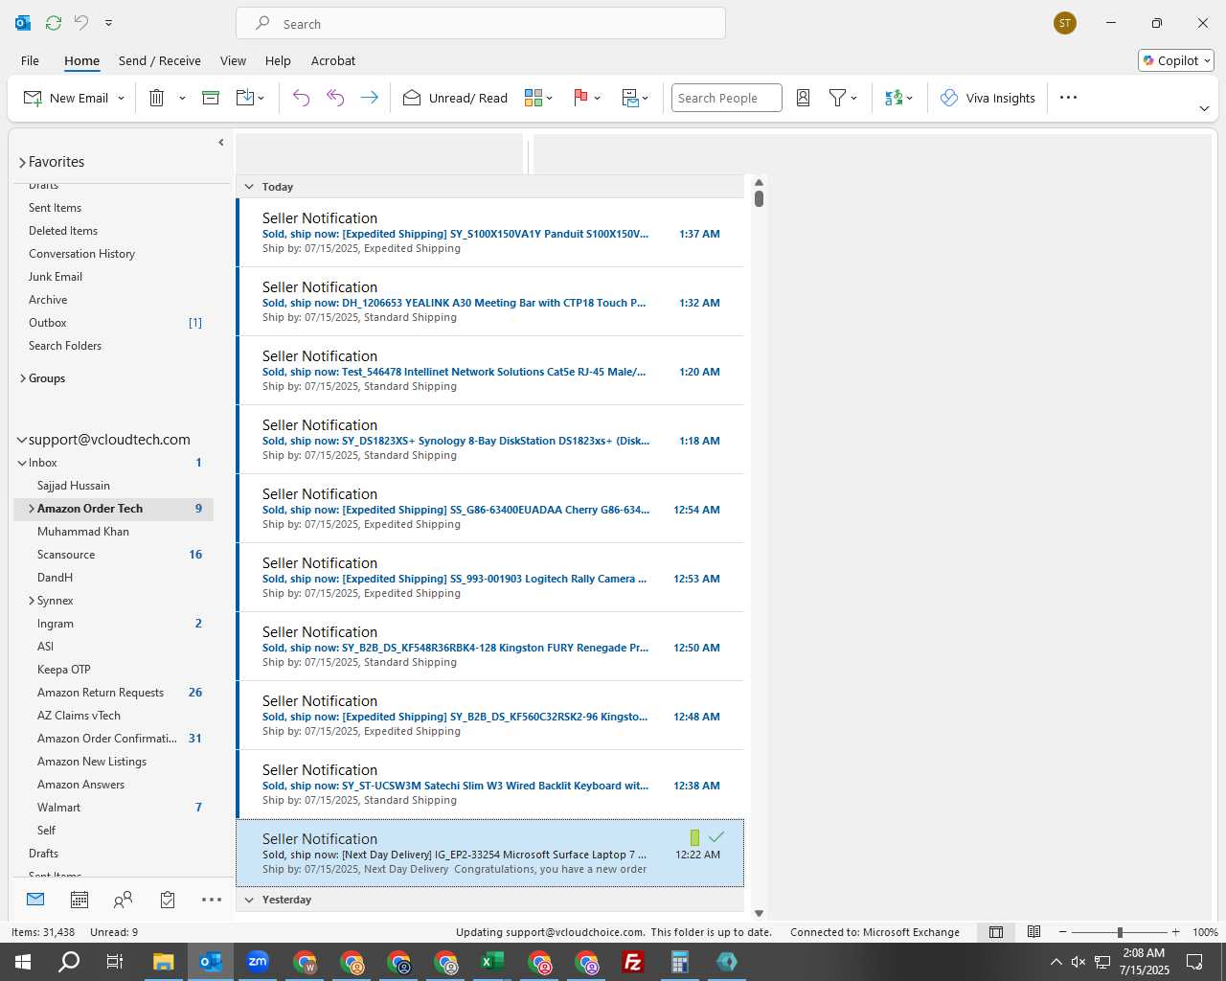Click the Search People input field
Viewport: 1226px width, 981px height.
point(727,98)
